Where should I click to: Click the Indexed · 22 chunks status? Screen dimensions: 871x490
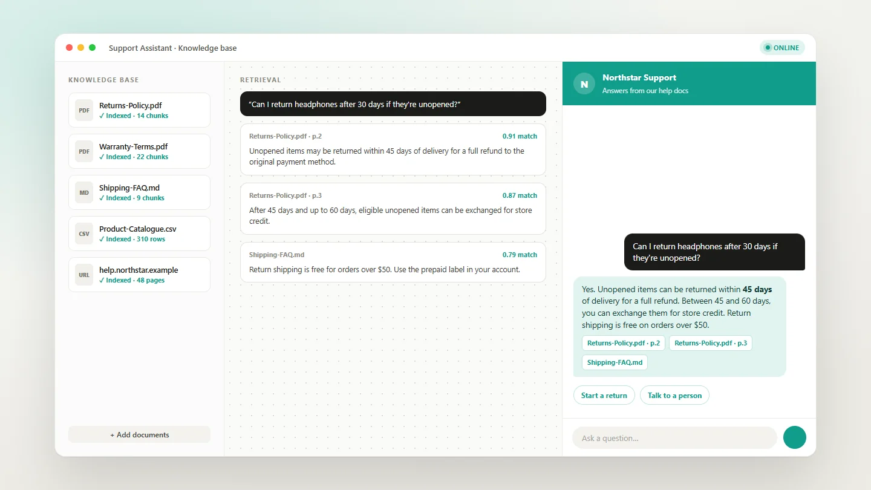click(x=134, y=157)
